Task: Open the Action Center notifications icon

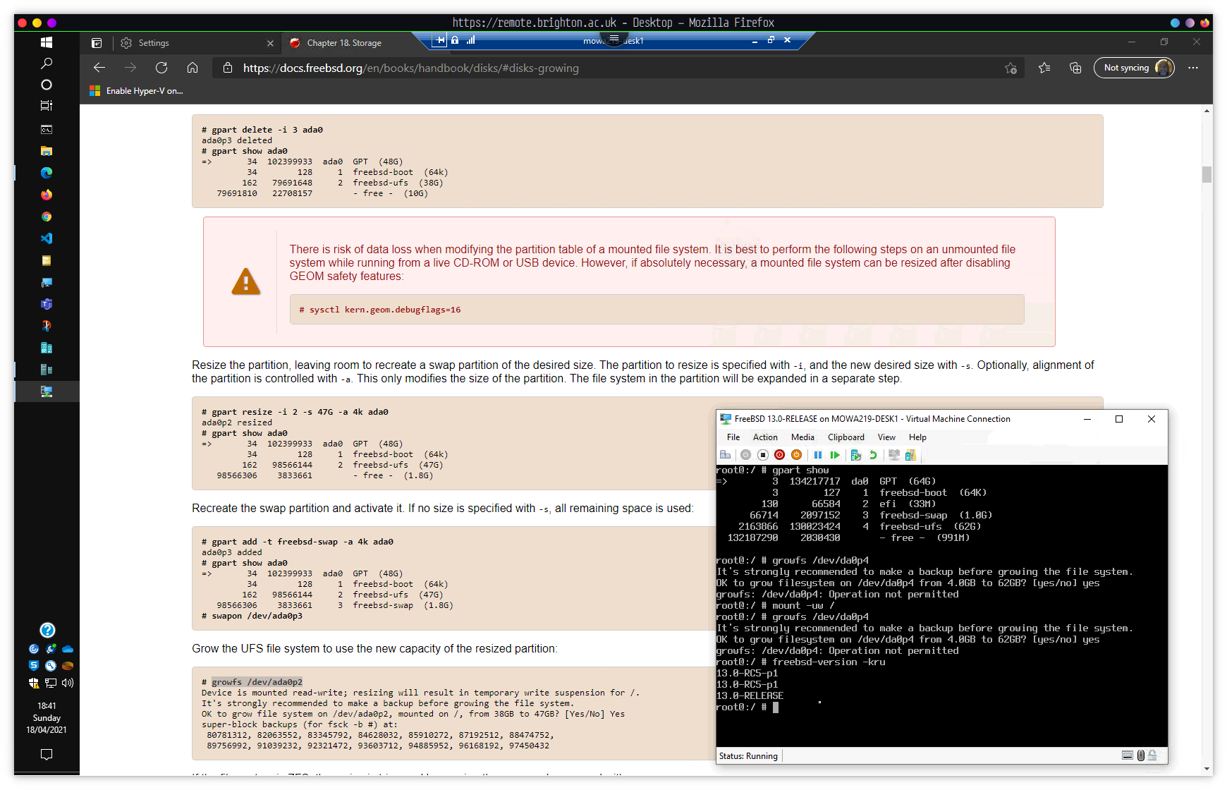Action: click(x=47, y=755)
